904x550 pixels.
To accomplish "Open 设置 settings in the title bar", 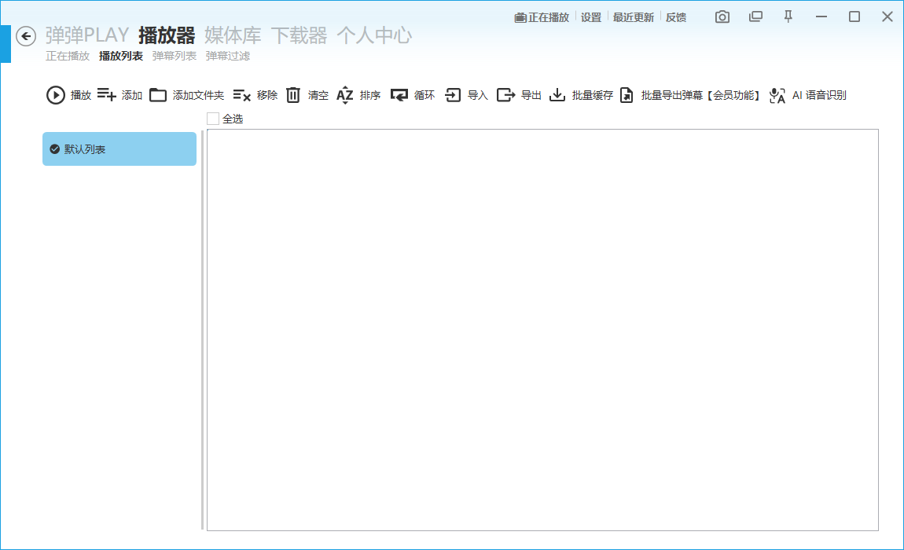I will (x=591, y=17).
